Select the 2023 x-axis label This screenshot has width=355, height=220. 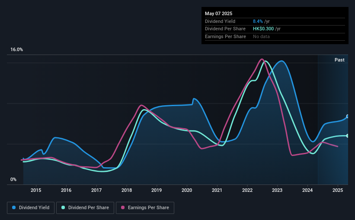[x=277, y=190]
